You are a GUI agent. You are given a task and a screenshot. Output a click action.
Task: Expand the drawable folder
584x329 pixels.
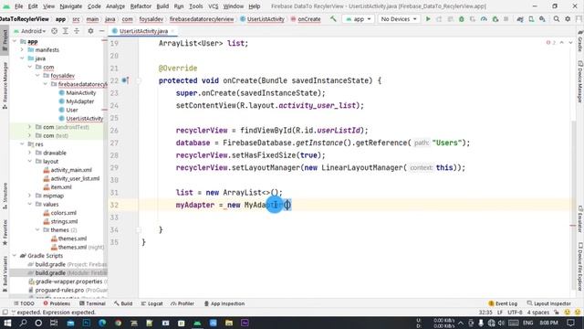pos(30,153)
